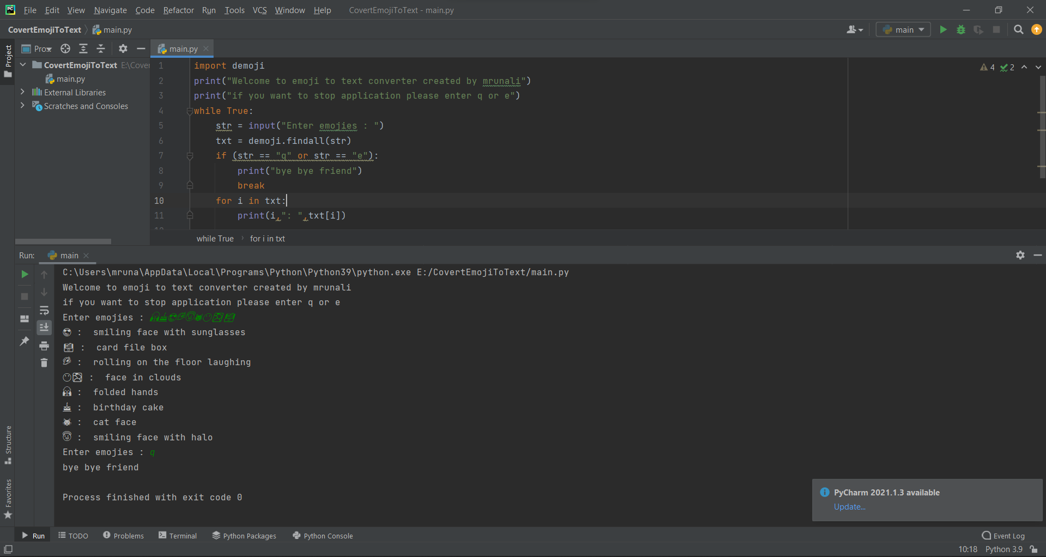
Task: Click the 10:18 cursor position indicator
Action: tap(968, 549)
